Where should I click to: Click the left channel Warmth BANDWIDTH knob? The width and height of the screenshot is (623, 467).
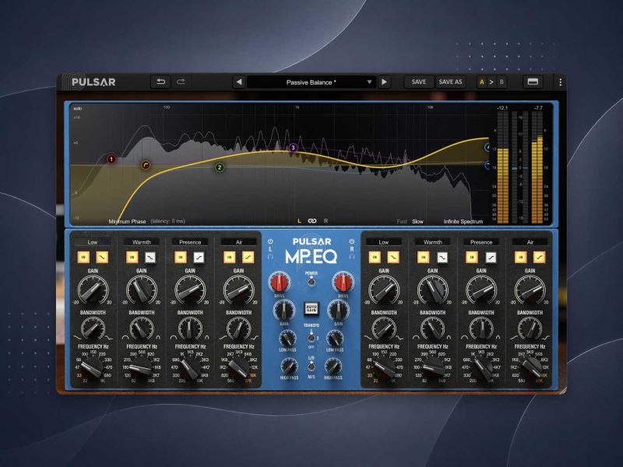[x=142, y=328]
